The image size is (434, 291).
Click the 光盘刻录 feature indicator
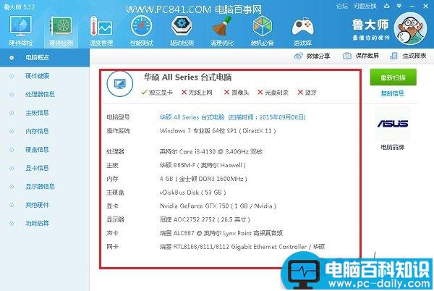(273, 92)
